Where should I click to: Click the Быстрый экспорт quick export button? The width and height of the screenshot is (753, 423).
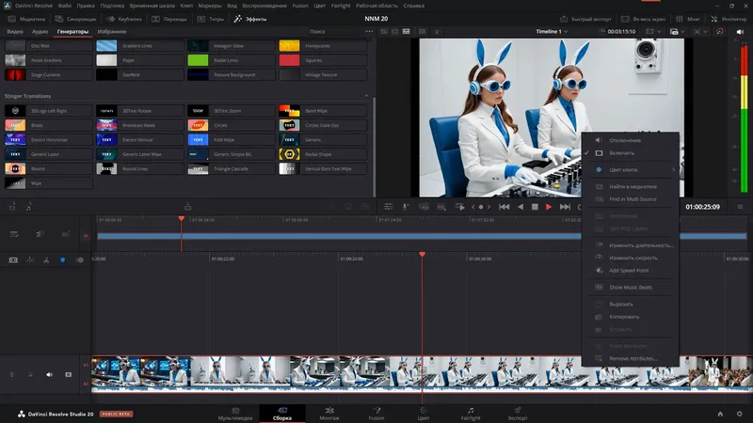[x=585, y=19]
